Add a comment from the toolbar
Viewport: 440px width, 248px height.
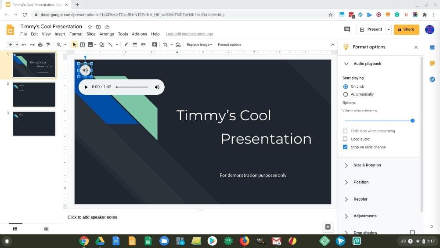coord(154,45)
